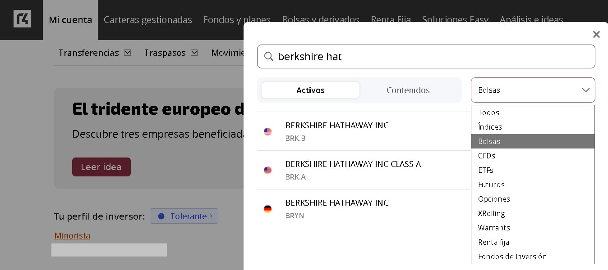Open the Mi cuenta menu
The image size is (608, 270).
click(70, 20)
